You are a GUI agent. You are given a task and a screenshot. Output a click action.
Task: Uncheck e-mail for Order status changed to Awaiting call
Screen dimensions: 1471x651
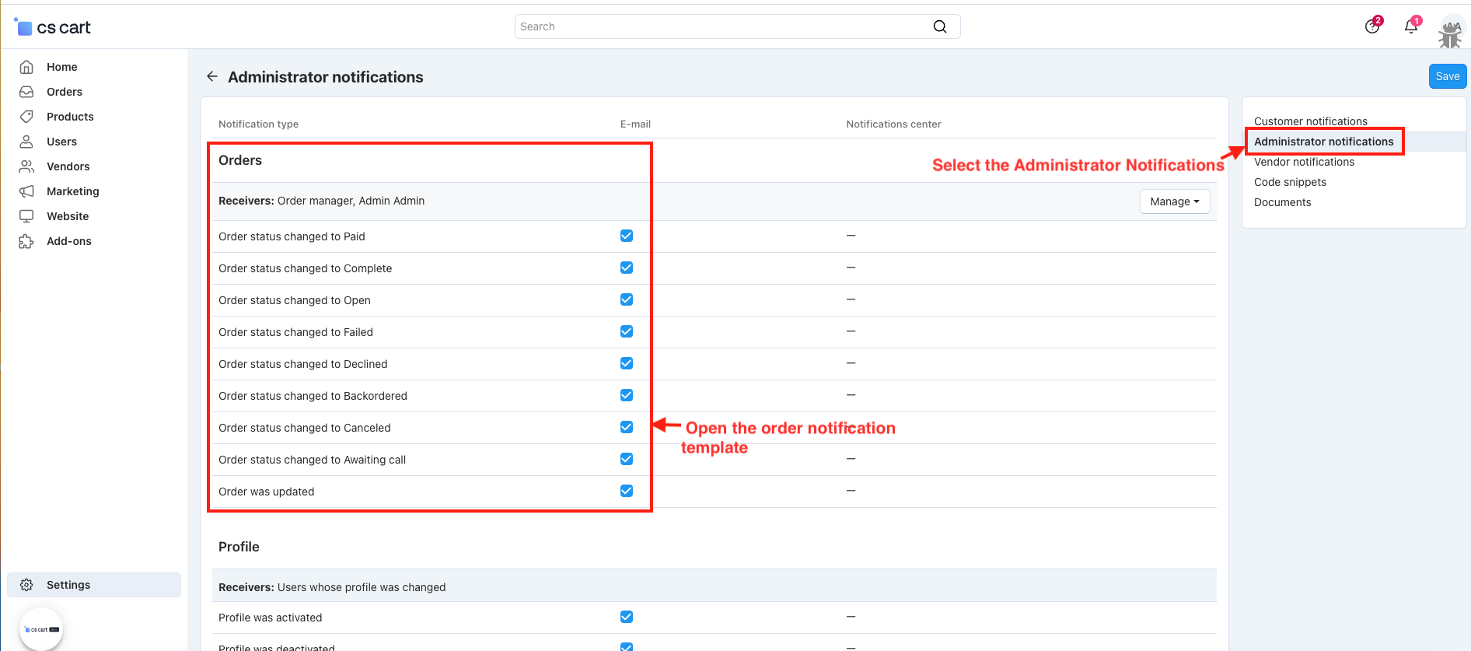(x=627, y=459)
